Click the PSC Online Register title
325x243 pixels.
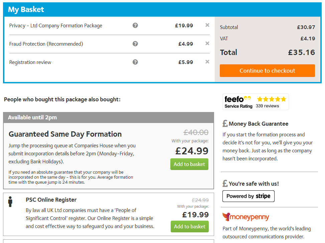point(51,200)
